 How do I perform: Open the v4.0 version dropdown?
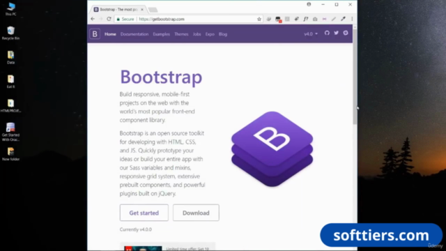click(311, 34)
